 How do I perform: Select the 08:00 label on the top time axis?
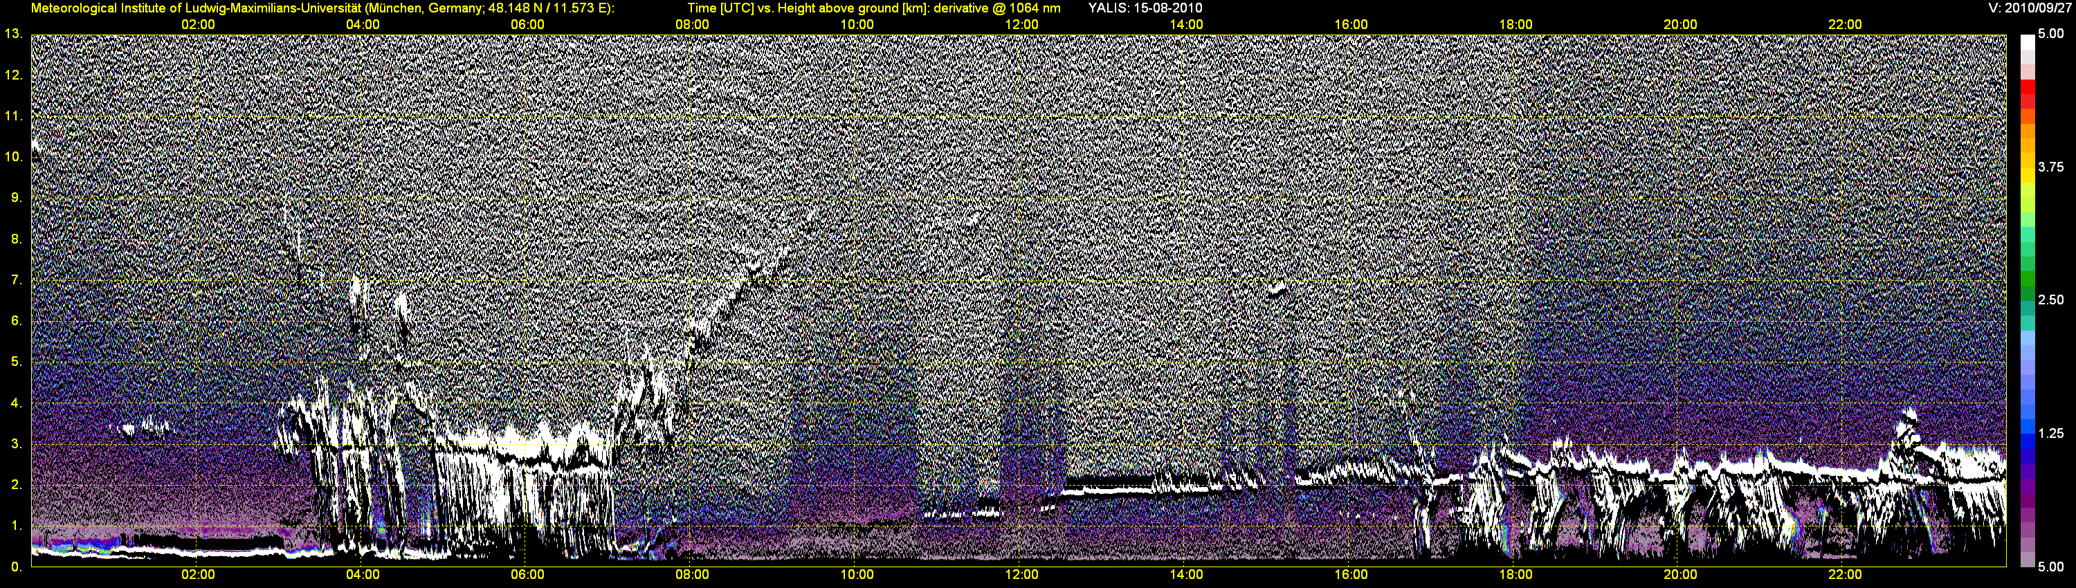(692, 25)
